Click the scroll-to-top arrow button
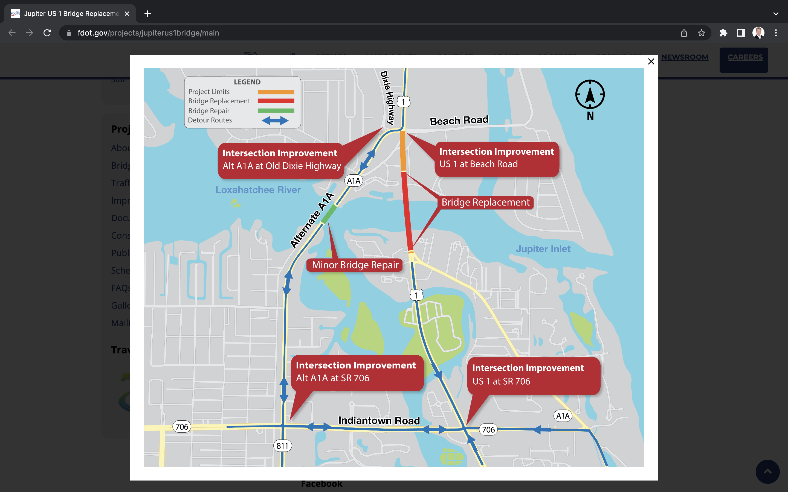The height and width of the screenshot is (492, 788). pyautogui.click(x=767, y=471)
